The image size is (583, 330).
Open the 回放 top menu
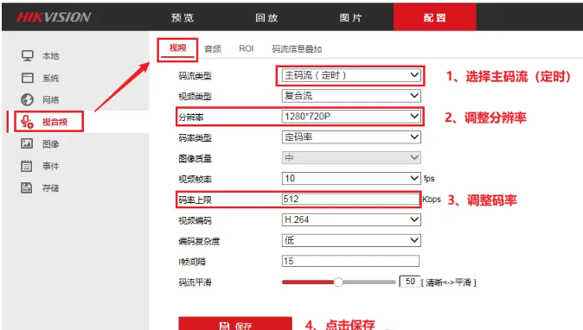tap(266, 17)
